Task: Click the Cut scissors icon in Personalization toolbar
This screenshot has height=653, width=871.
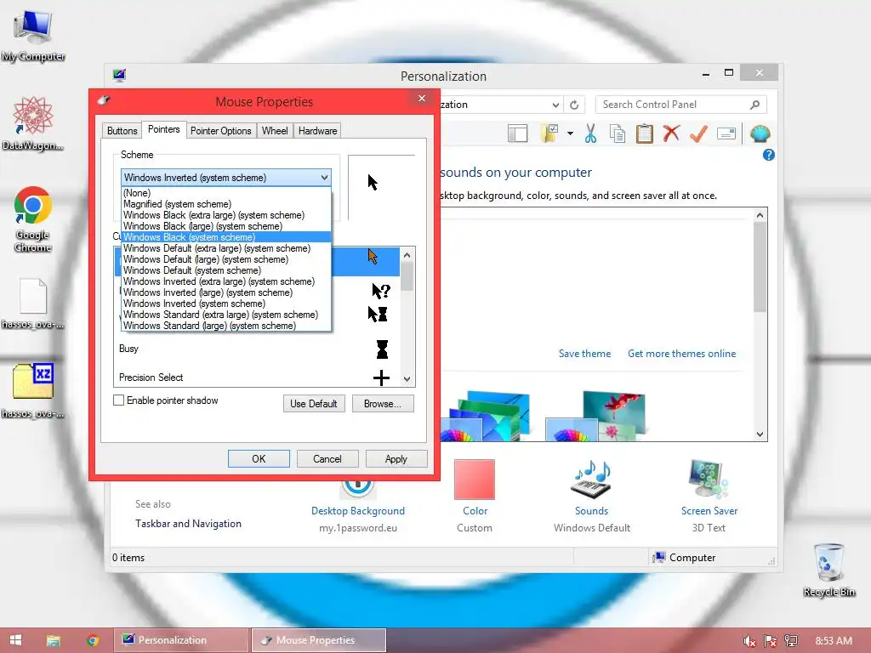Action: click(590, 133)
